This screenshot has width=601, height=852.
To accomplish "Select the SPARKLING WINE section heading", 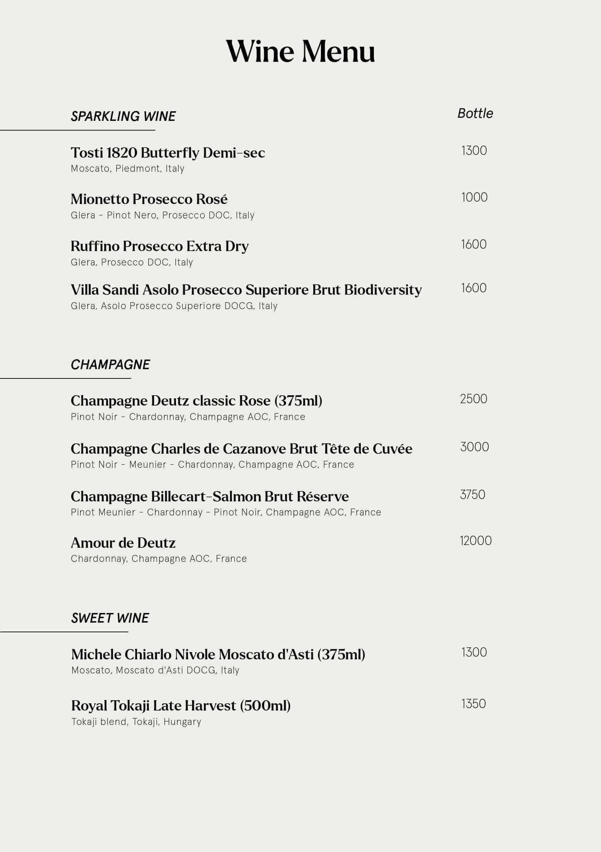I will click(123, 116).
